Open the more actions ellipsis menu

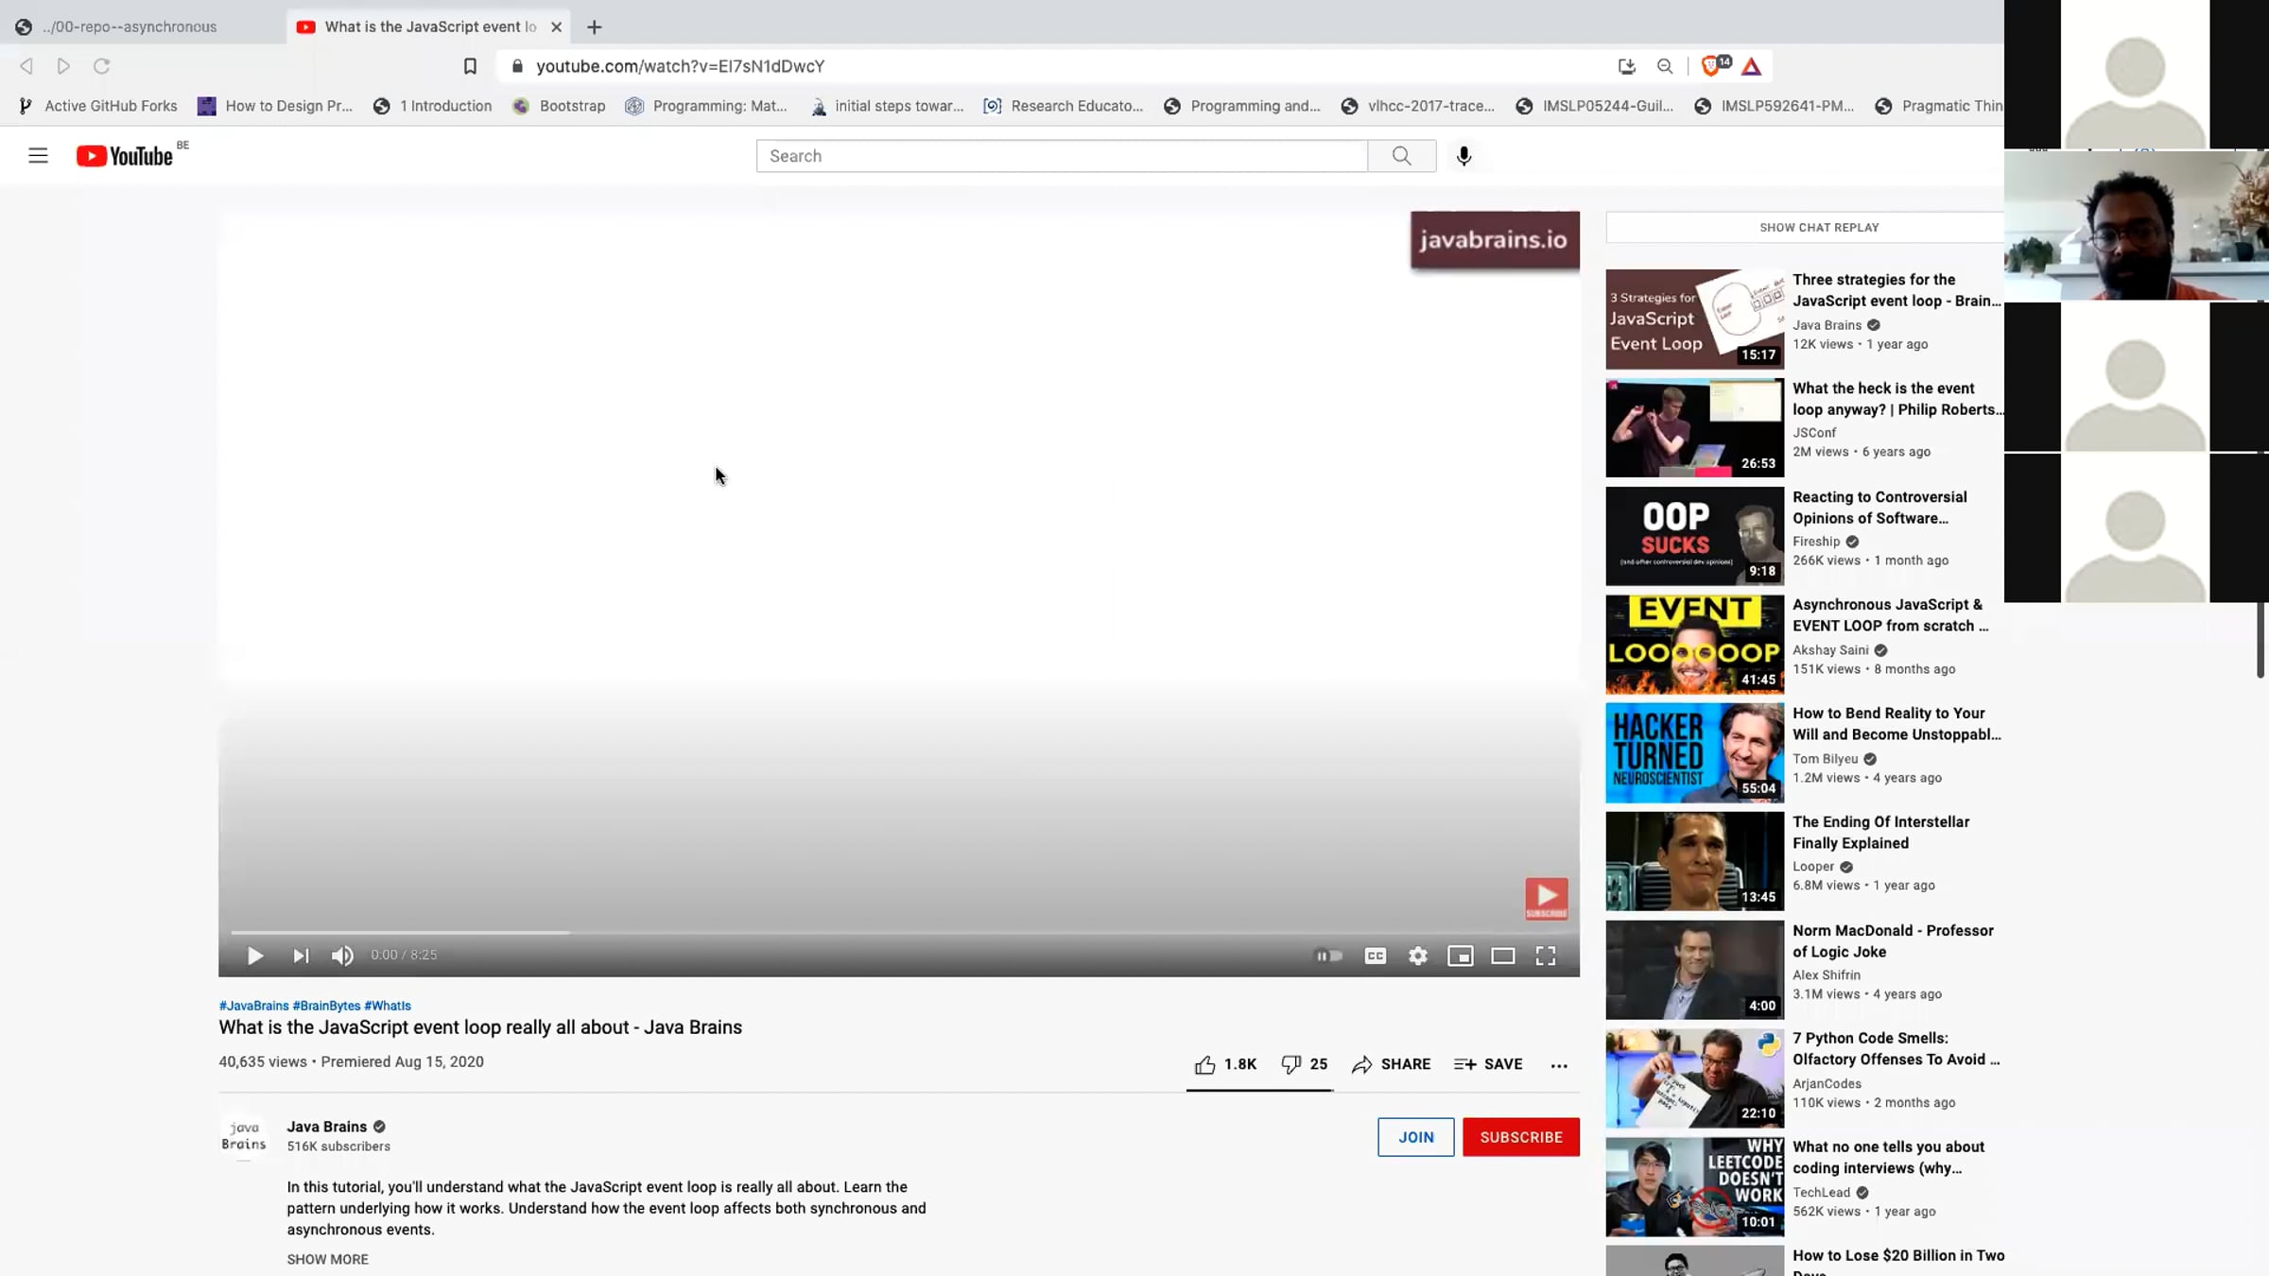click(x=1559, y=1065)
